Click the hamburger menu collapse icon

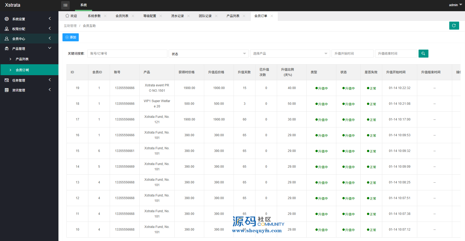pyautogui.click(x=65, y=5)
